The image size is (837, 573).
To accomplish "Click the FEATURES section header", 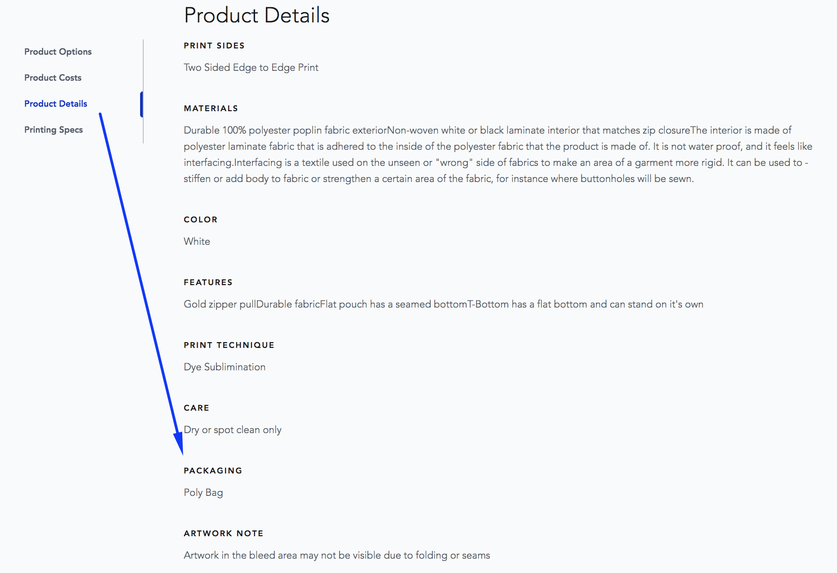I will pos(208,282).
